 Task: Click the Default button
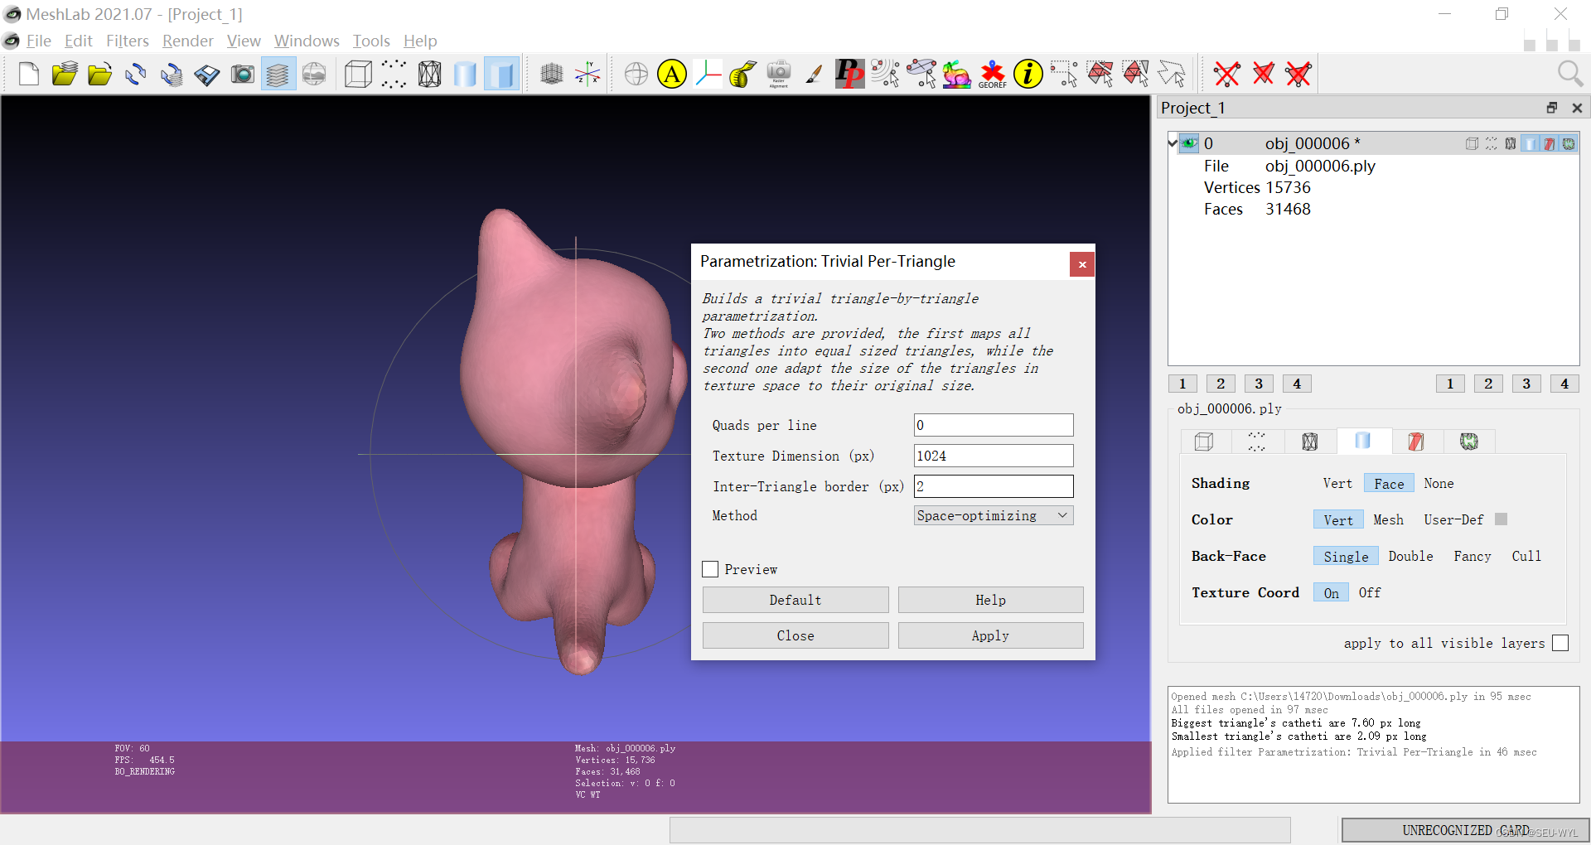point(795,600)
